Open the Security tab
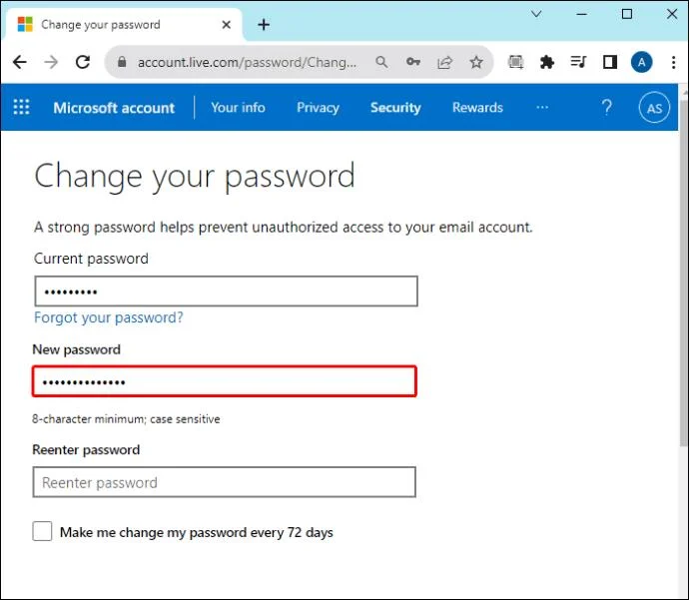689x600 pixels. (395, 108)
